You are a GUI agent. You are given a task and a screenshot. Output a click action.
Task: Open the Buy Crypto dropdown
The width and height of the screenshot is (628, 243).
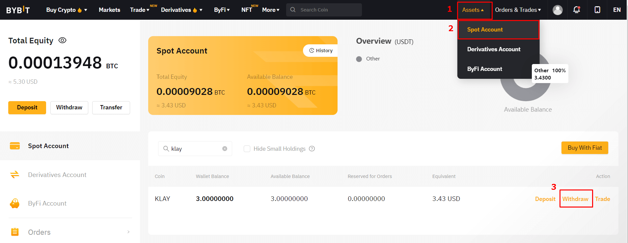[67, 10]
